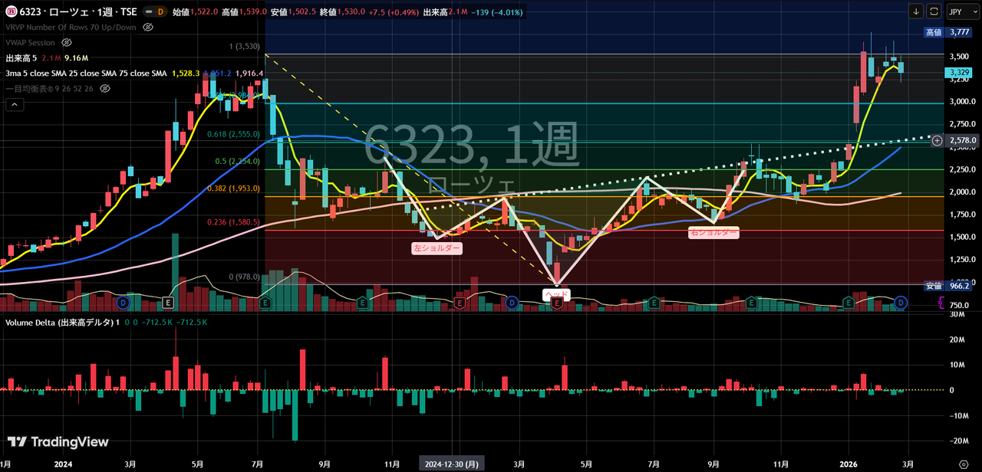The width and height of the screenshot is (982, 472).
Task: Click the TradingView logo
Action: click(58, 442)
